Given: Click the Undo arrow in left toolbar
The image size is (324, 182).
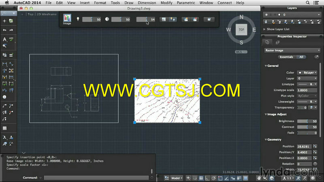Looking at the screenshot, I should [x=4, y=30].
